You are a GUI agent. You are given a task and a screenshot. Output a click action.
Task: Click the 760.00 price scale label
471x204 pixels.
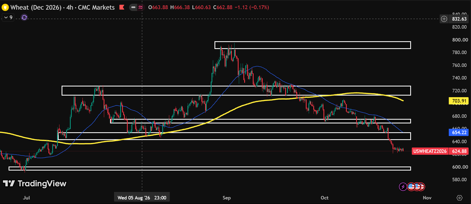[459, 65]
